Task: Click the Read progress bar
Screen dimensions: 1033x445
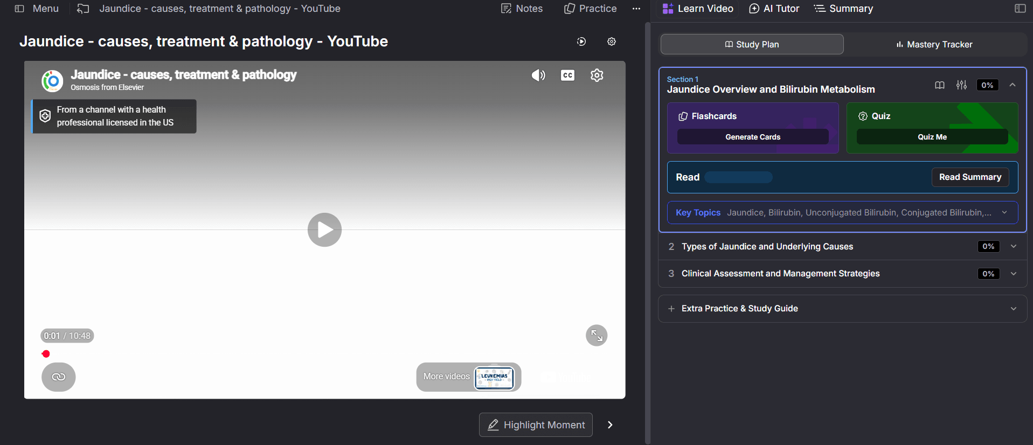Action: point(738,177)
